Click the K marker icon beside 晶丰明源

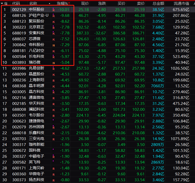[54, 86]
